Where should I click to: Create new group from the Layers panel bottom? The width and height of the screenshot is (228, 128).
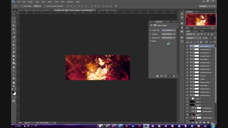pos(204,123)
